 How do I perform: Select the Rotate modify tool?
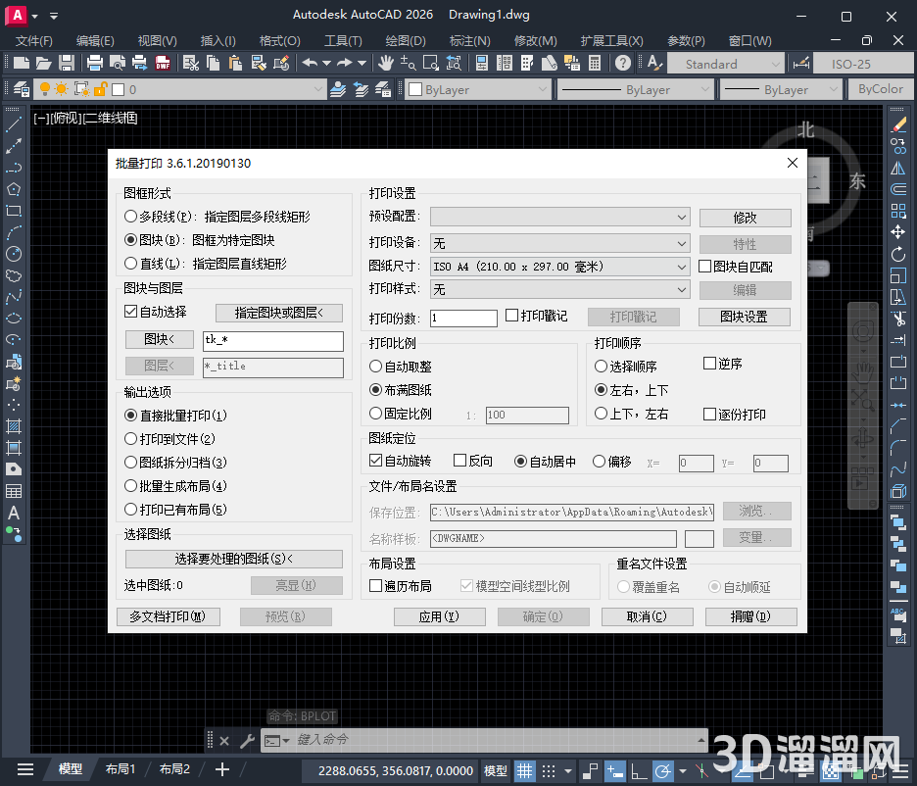click(x=898, y=254)
